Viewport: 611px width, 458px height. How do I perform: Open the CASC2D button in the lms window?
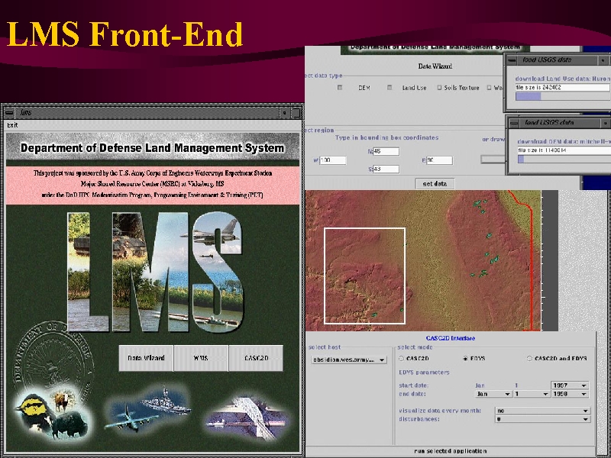(x=256, y=358)
